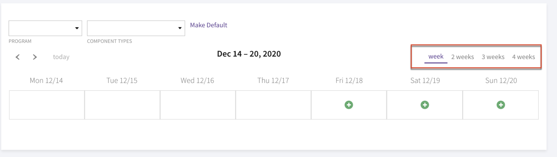
Task: Select the week view tab
Action: pyautogui.click(x=436, y=56)
